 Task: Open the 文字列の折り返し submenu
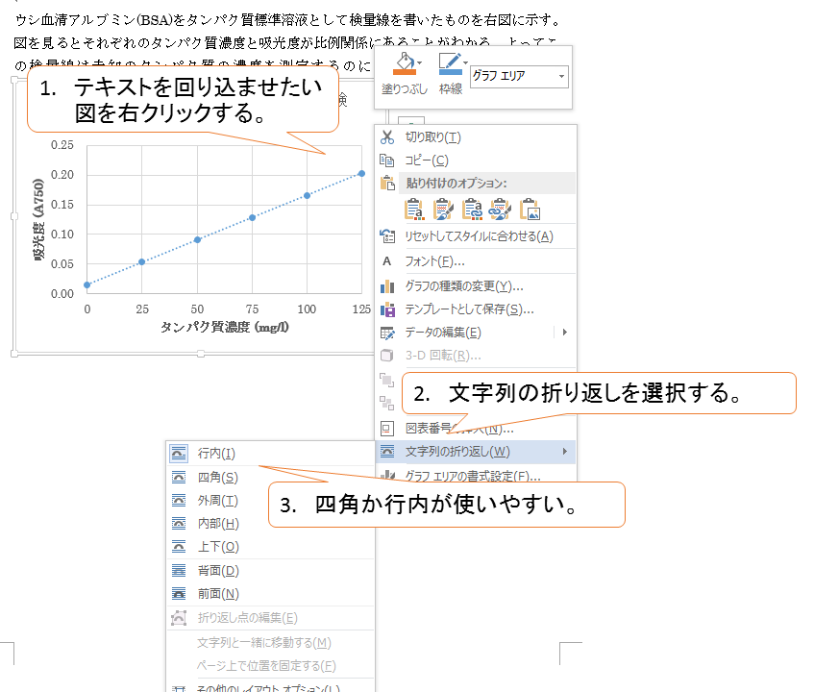(x=456, y=452)
